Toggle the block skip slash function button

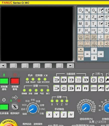tap(56, 80)
